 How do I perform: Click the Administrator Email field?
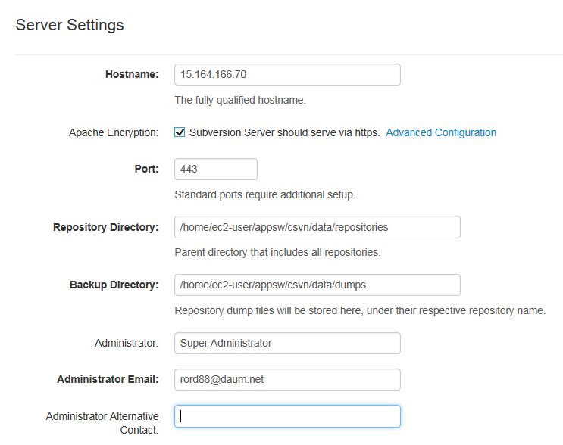pyautogui.click(x=287, y=379)
